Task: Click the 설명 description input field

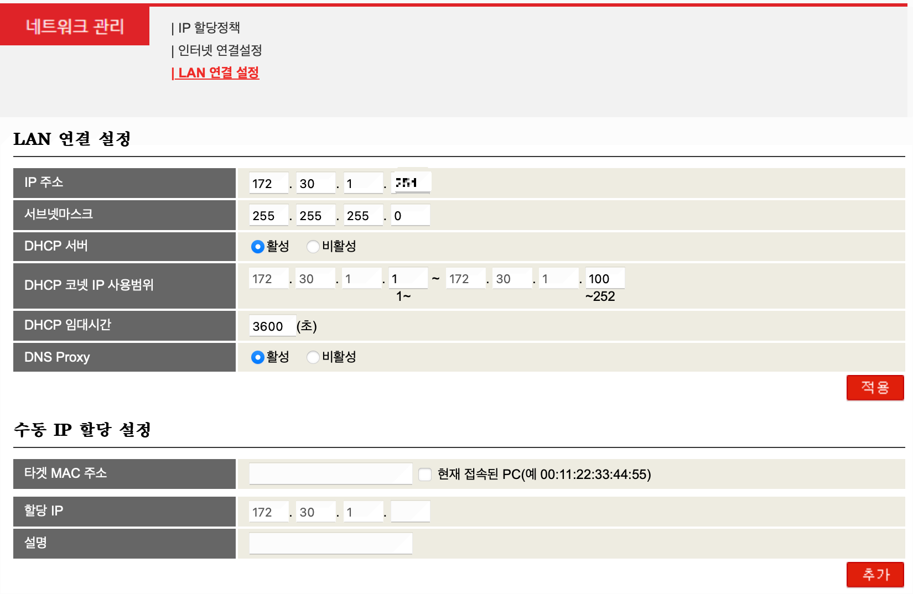Action: point(331,543)
